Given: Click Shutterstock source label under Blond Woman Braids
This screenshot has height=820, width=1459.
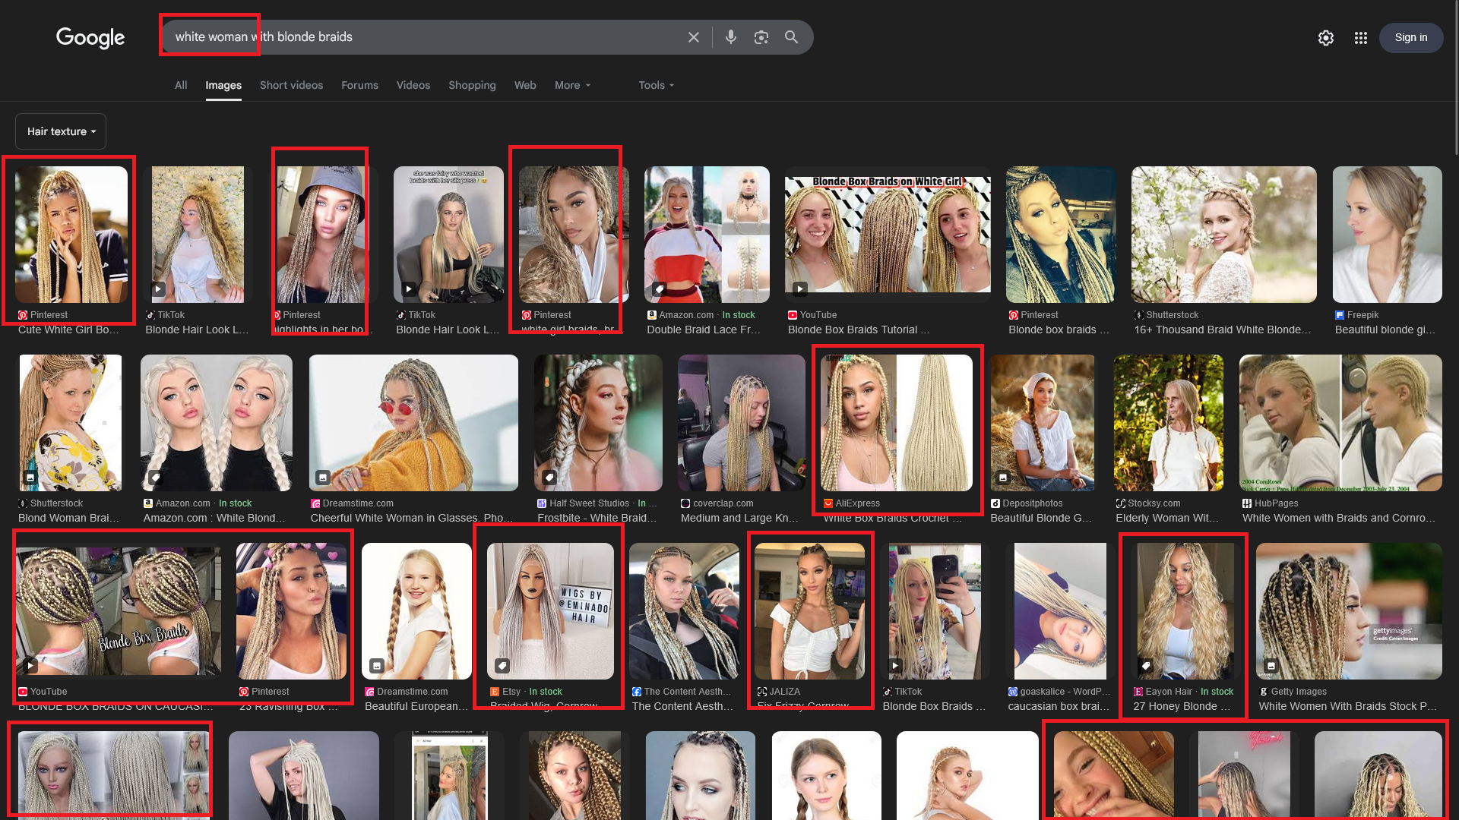Looking at the screenshot, I should coord(50,503).
